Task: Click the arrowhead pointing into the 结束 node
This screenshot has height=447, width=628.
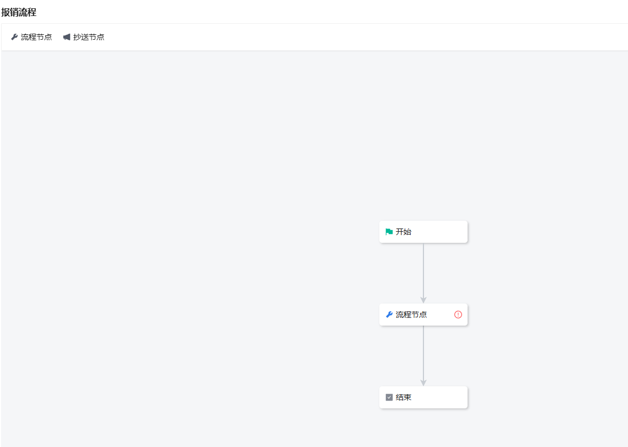Action: [x=423, y=382]
